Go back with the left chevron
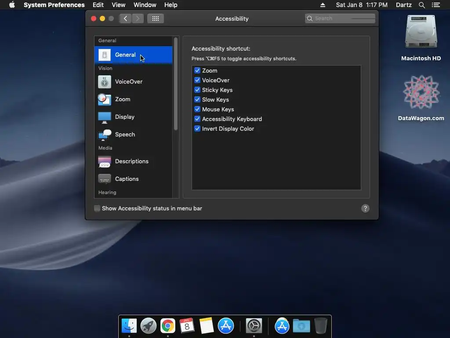 click(125, 18)
